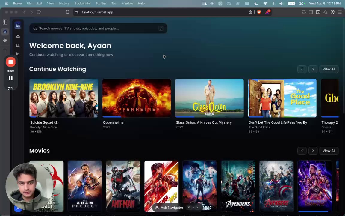
Task: Switch to the second vertical tab icon
Action: (5, 40)
